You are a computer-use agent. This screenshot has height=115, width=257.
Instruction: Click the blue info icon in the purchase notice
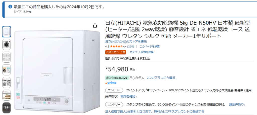[10, 7]
